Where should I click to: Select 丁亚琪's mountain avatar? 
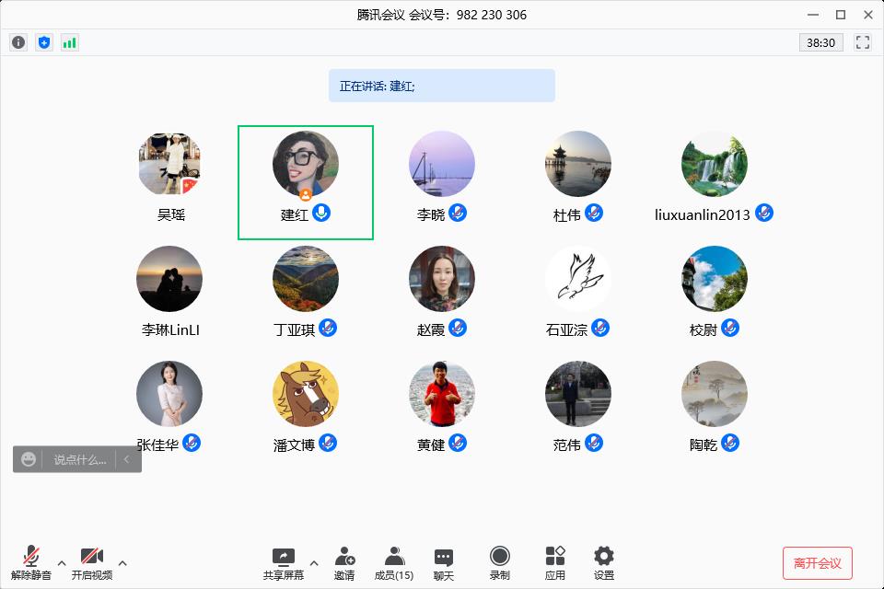click(x=306, y=279)
